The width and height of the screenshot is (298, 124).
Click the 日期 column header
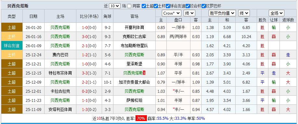click(33, 16)
